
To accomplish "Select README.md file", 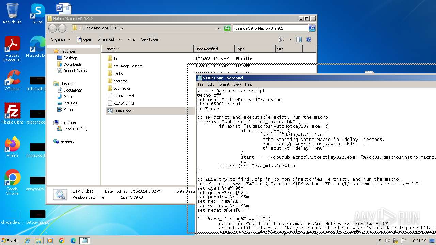I will (x=123, y=103).
